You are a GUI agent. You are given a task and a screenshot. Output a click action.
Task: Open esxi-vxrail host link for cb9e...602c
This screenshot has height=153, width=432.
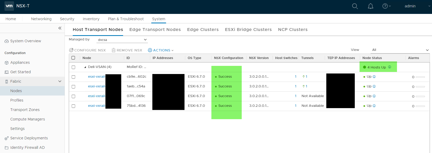pos(96,77)
